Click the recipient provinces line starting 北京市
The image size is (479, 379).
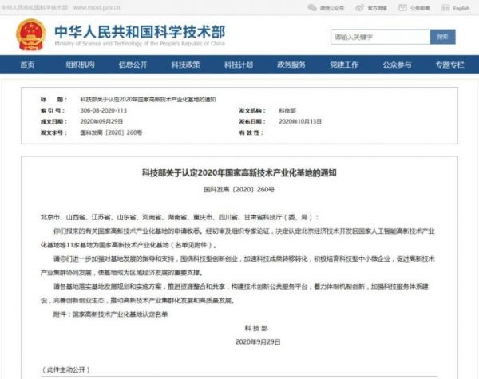(180, 217)
